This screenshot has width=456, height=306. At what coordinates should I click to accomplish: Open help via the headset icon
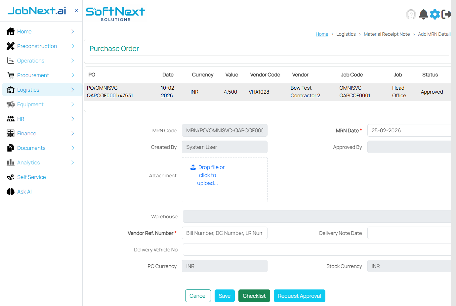click(x=411, y=15)
